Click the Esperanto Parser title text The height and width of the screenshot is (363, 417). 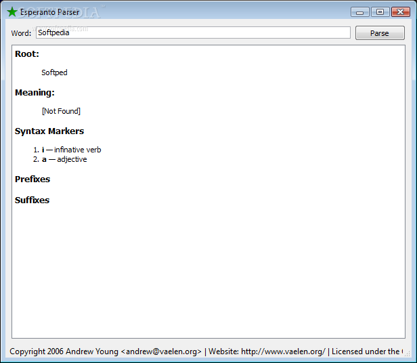[49, 12]
